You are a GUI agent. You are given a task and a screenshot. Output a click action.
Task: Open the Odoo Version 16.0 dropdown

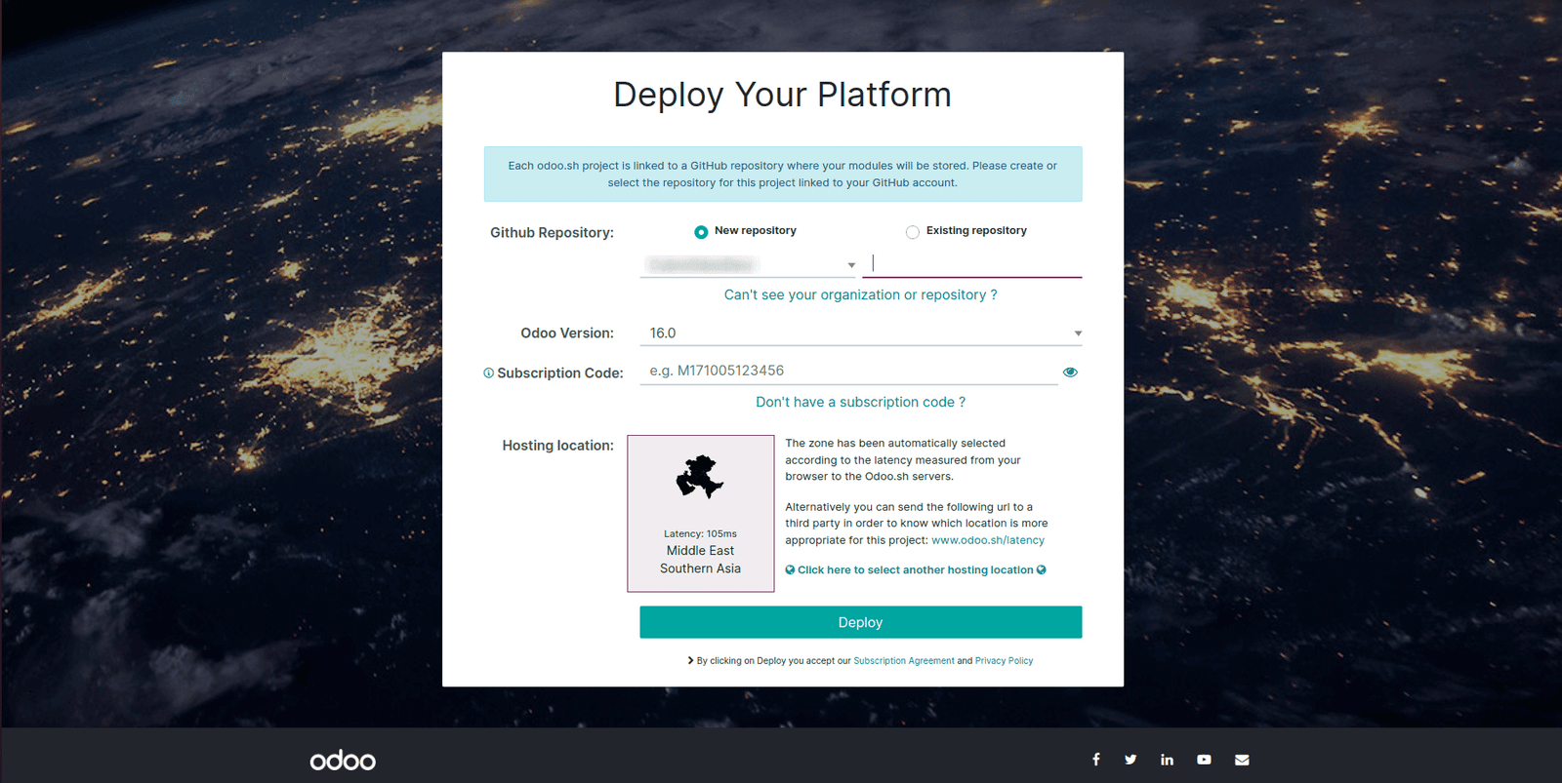(x=861, y=333)
